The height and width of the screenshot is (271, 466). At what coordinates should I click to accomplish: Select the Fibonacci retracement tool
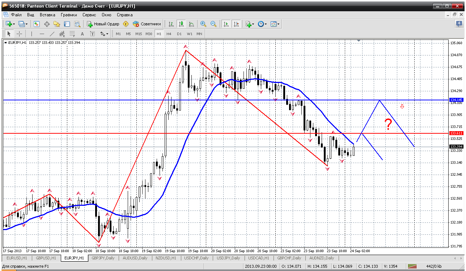(x=72, y=34)
